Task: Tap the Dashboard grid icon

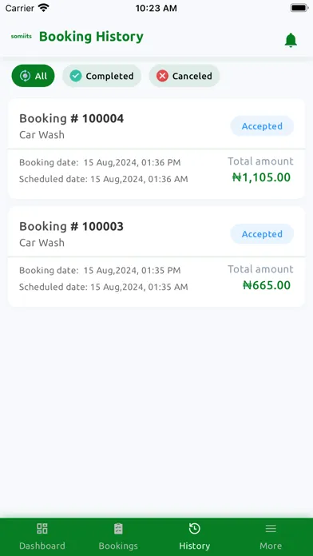Action: (42, 529)
